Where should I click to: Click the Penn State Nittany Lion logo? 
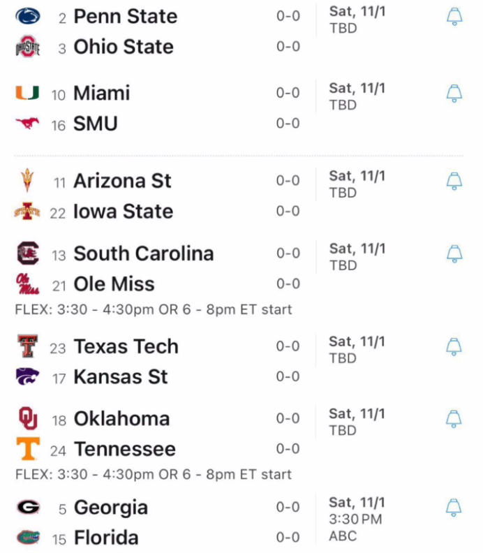(x=27, y=16)
